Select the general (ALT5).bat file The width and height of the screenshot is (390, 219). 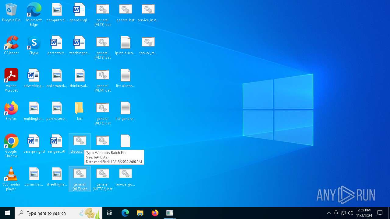(x=102, y=113)
